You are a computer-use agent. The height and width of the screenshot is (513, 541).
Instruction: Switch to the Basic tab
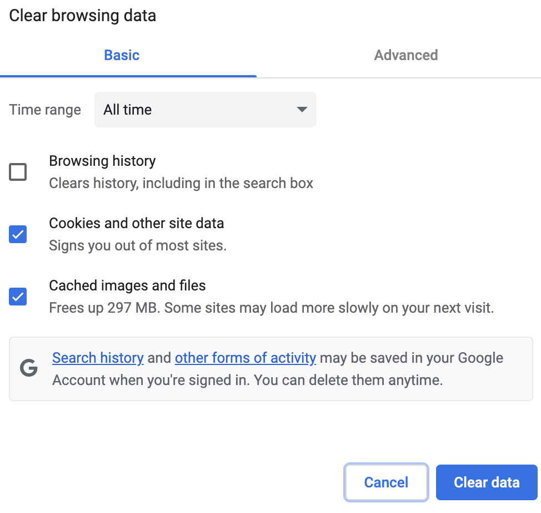point(122,55)
